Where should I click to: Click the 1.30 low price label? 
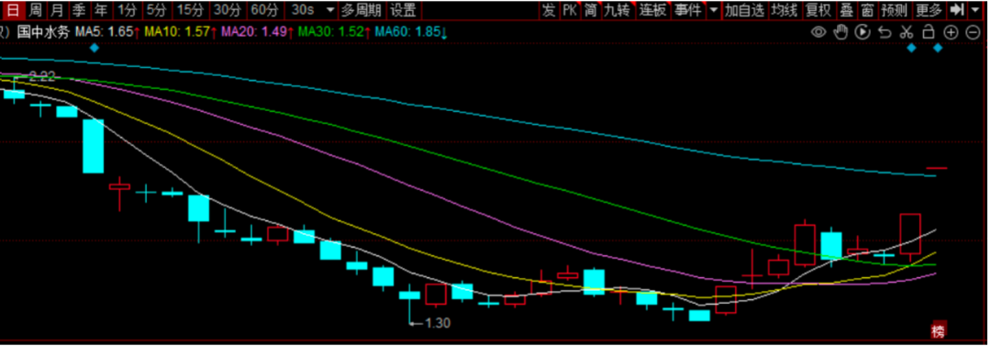point(438,323)
